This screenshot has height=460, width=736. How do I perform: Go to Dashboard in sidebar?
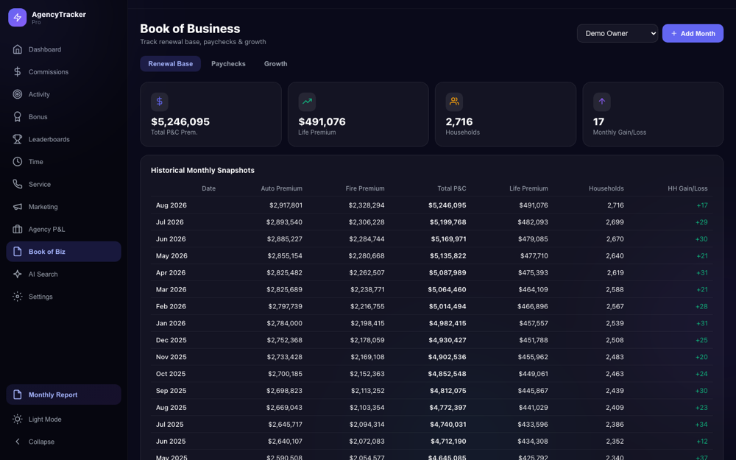pyautogui.click(x=45, y=49)
